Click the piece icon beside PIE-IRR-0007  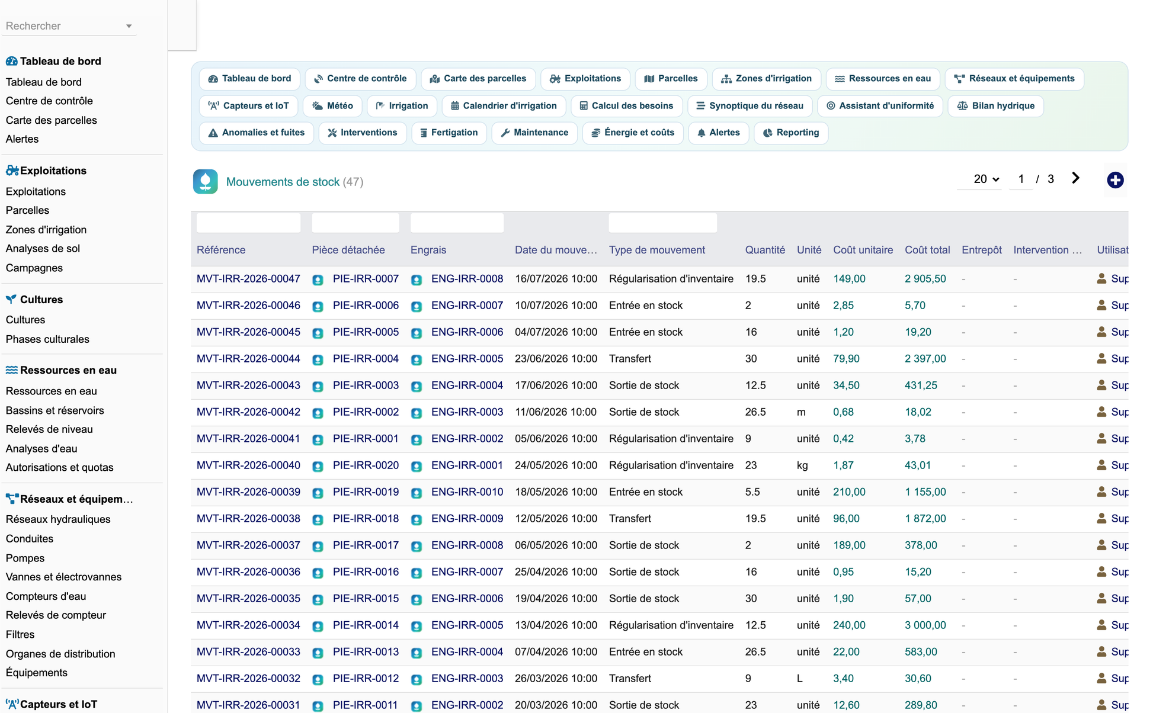point(318,280)
